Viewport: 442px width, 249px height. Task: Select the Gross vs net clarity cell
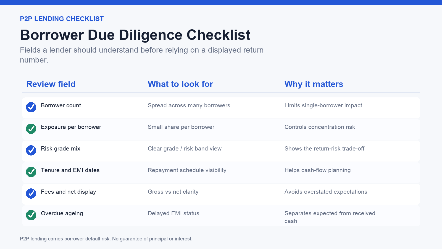point(173,192)
